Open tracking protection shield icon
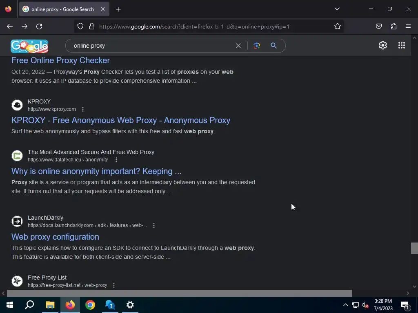The width and height of the screenshot is (418, 313). point(80,26)
